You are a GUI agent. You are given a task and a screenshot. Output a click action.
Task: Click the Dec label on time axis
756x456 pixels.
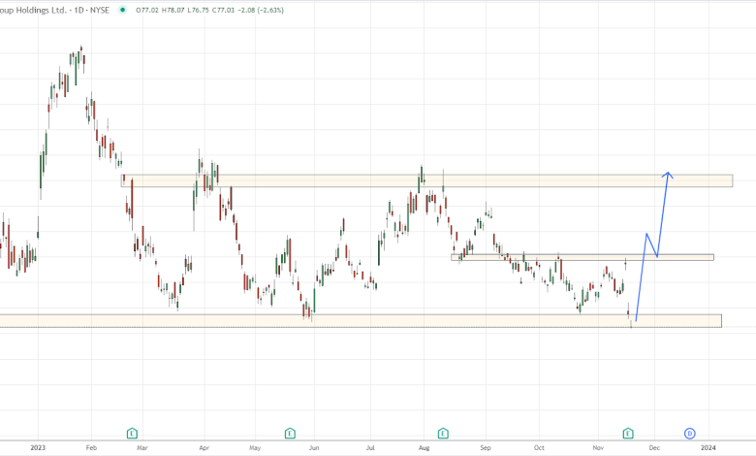click(x=654, y=447)
